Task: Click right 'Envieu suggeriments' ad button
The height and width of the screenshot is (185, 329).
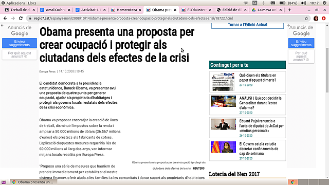Action: point(301,43)
